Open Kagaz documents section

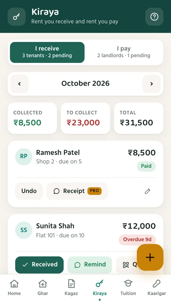(x=71, y=288)
